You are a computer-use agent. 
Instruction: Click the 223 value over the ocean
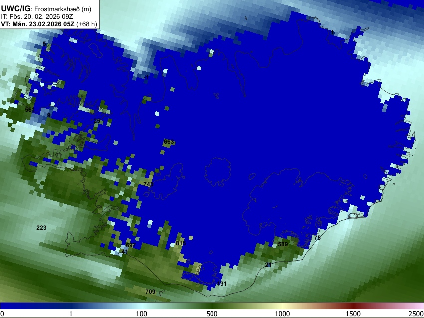click(x=41, y=228)
